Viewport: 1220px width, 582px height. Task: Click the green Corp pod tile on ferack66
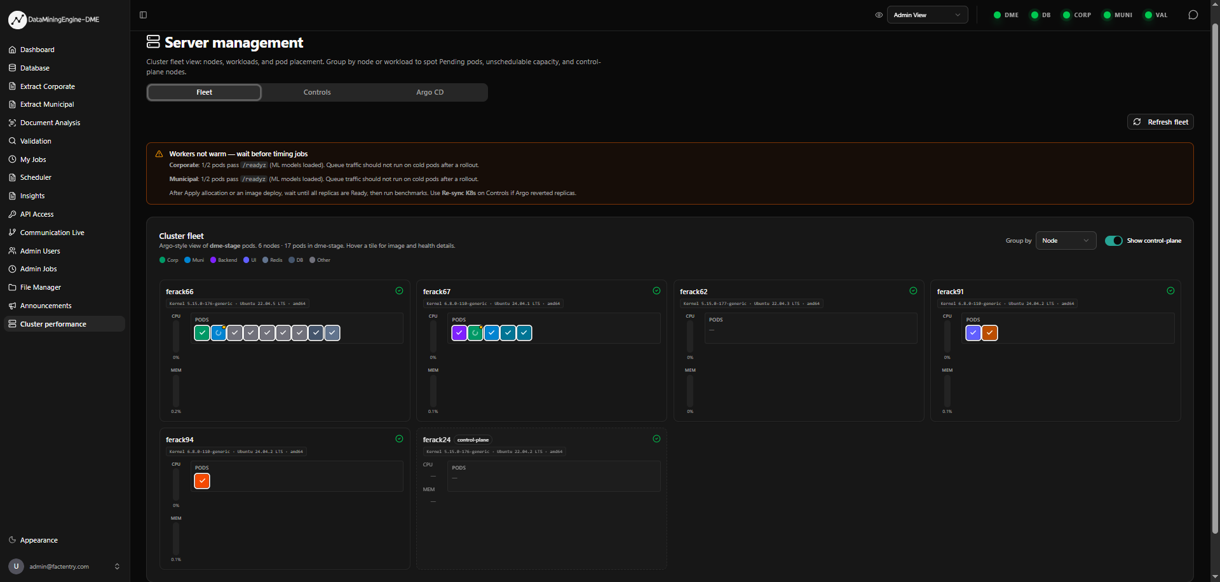(202, 333)
